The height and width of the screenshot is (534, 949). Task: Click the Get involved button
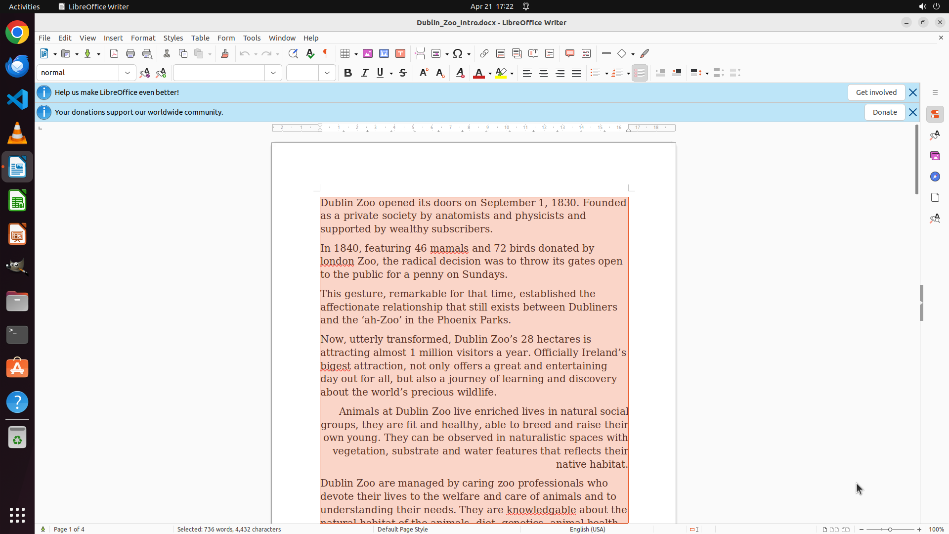coord(876,92)
